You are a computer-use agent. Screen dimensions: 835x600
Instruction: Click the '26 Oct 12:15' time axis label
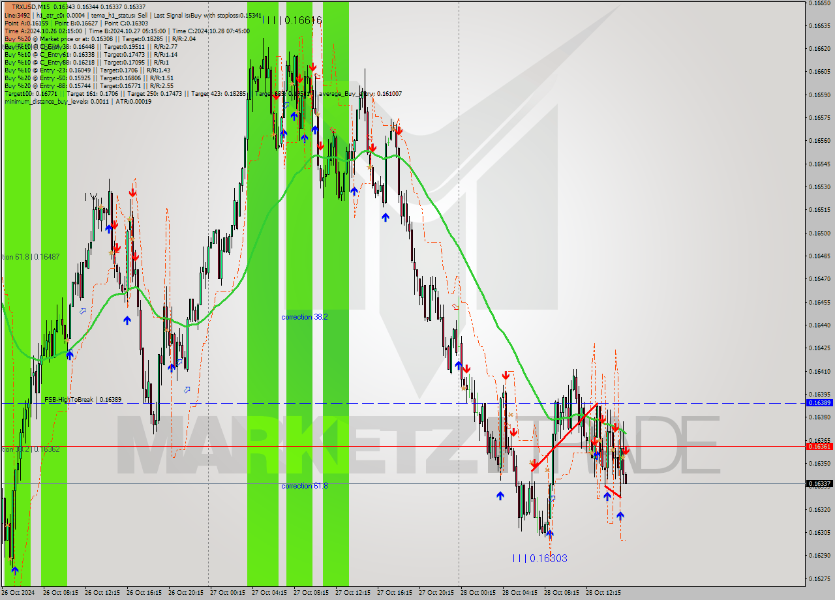click(x=102, y=593)
